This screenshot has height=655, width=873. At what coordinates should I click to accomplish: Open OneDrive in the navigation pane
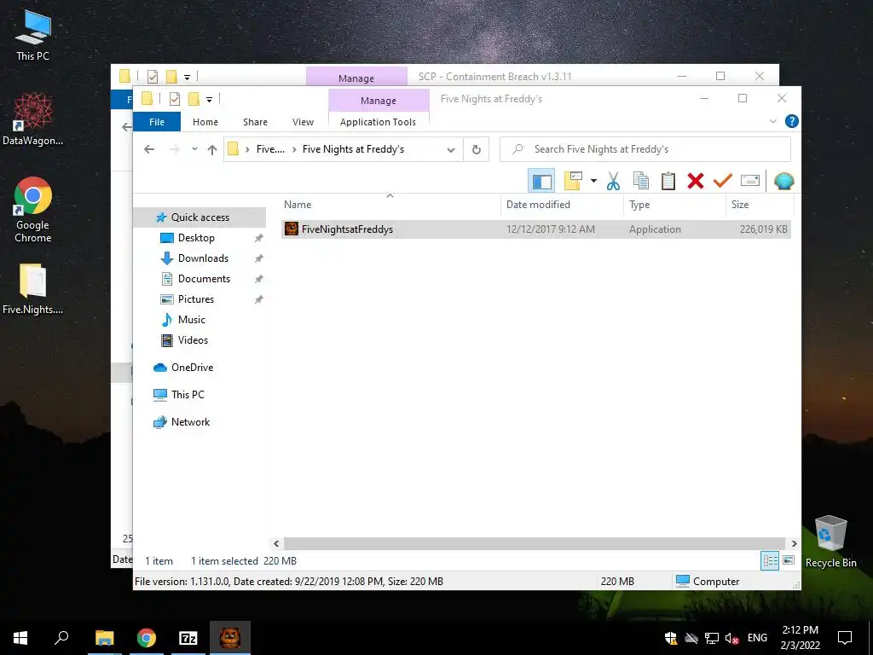point(192,368)
